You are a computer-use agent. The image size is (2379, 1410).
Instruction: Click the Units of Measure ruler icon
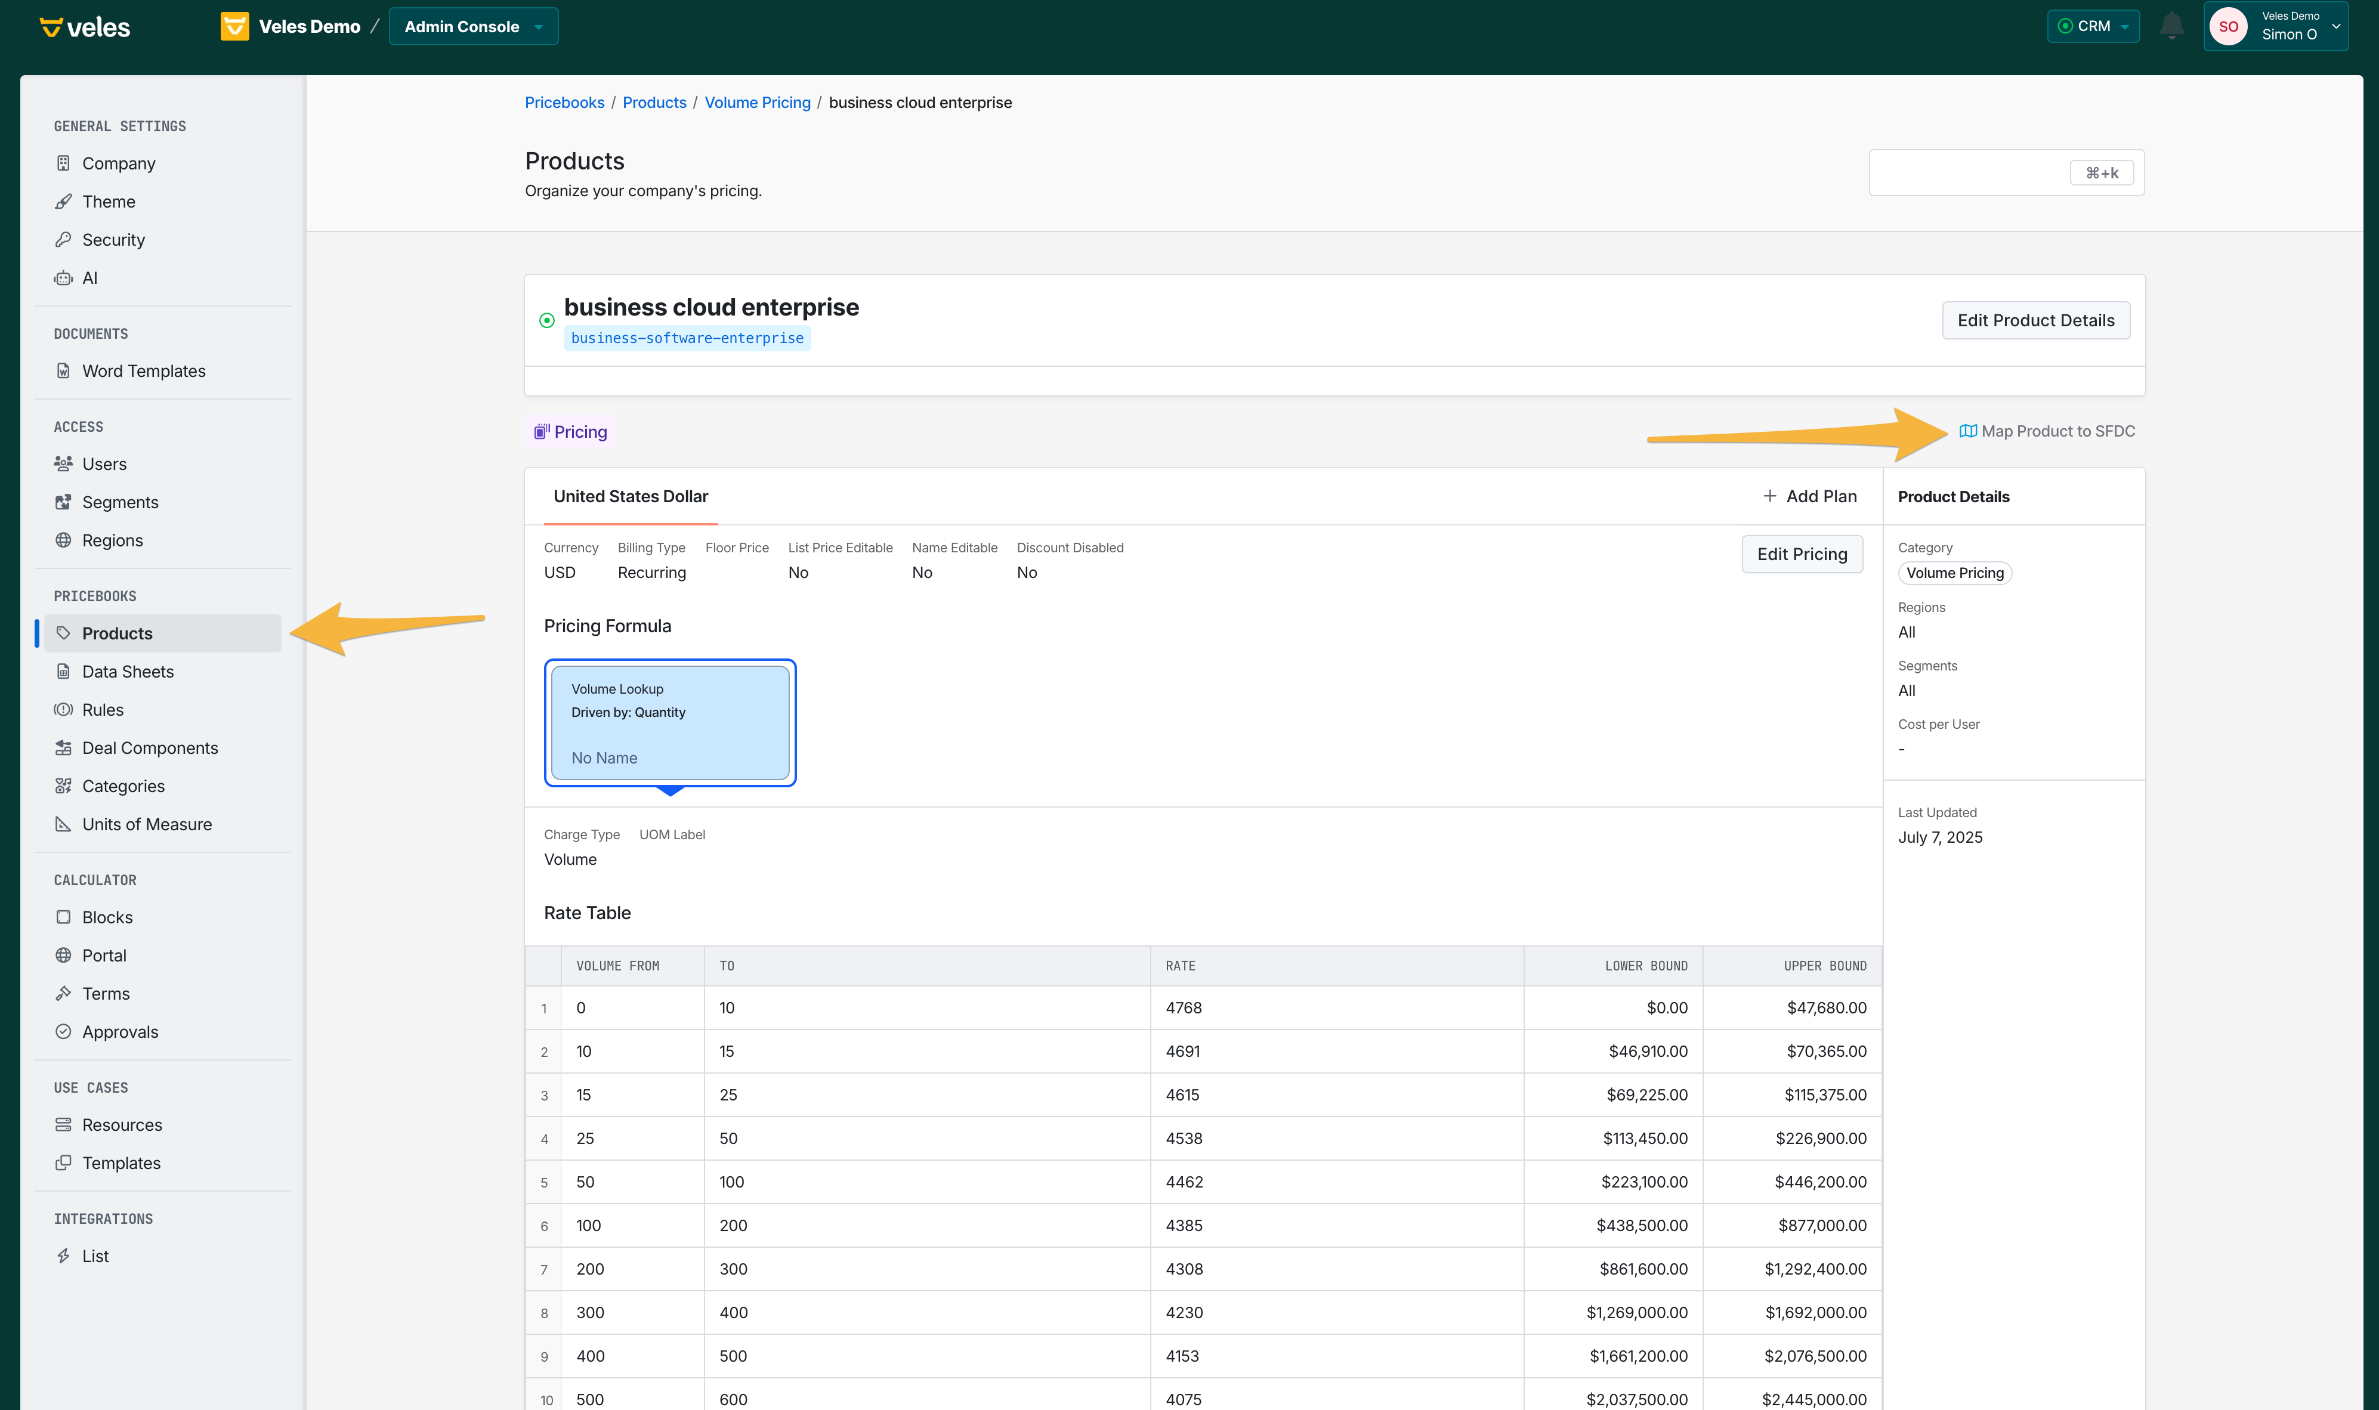tap(64, 824)
